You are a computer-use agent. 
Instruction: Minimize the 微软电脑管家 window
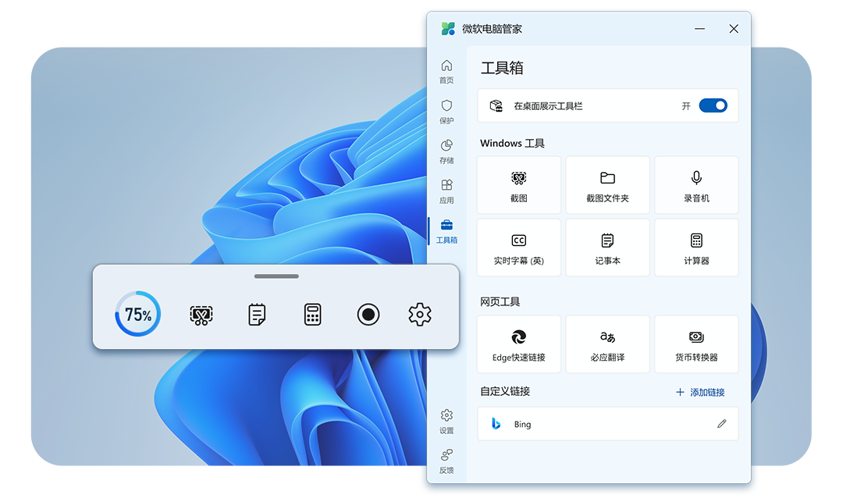(x=699, y=29)
